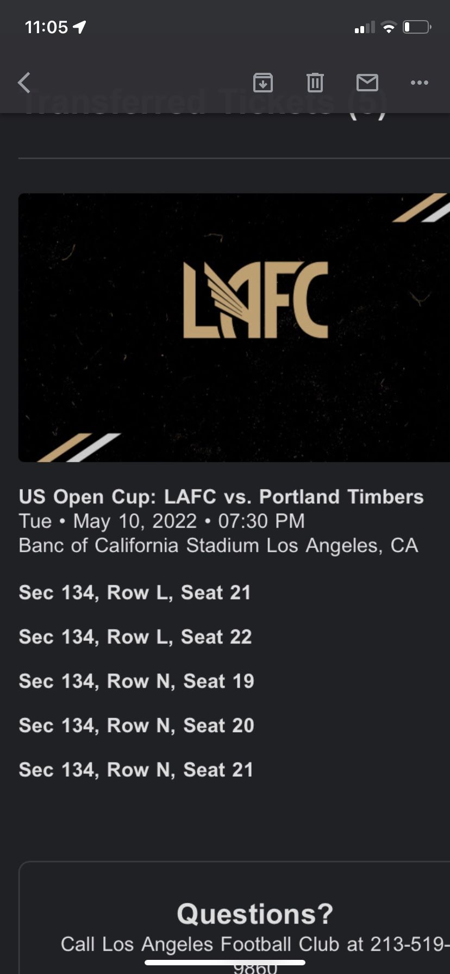
Task: Tap the LAFC vs. Portland Timbers title
Action: tap(221, 496)
